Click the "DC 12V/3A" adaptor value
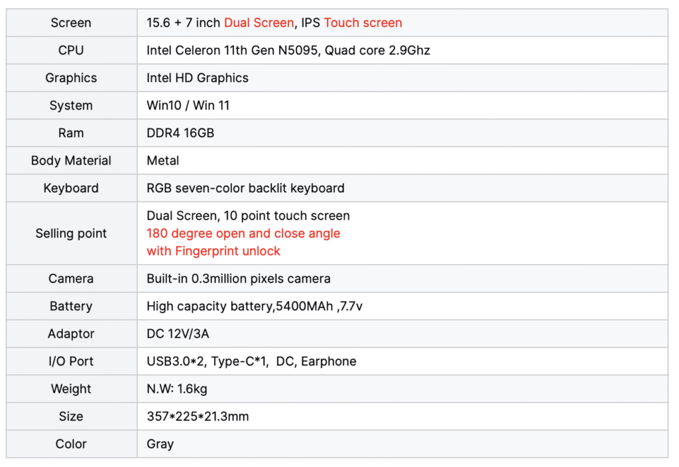 click(178, 334)
